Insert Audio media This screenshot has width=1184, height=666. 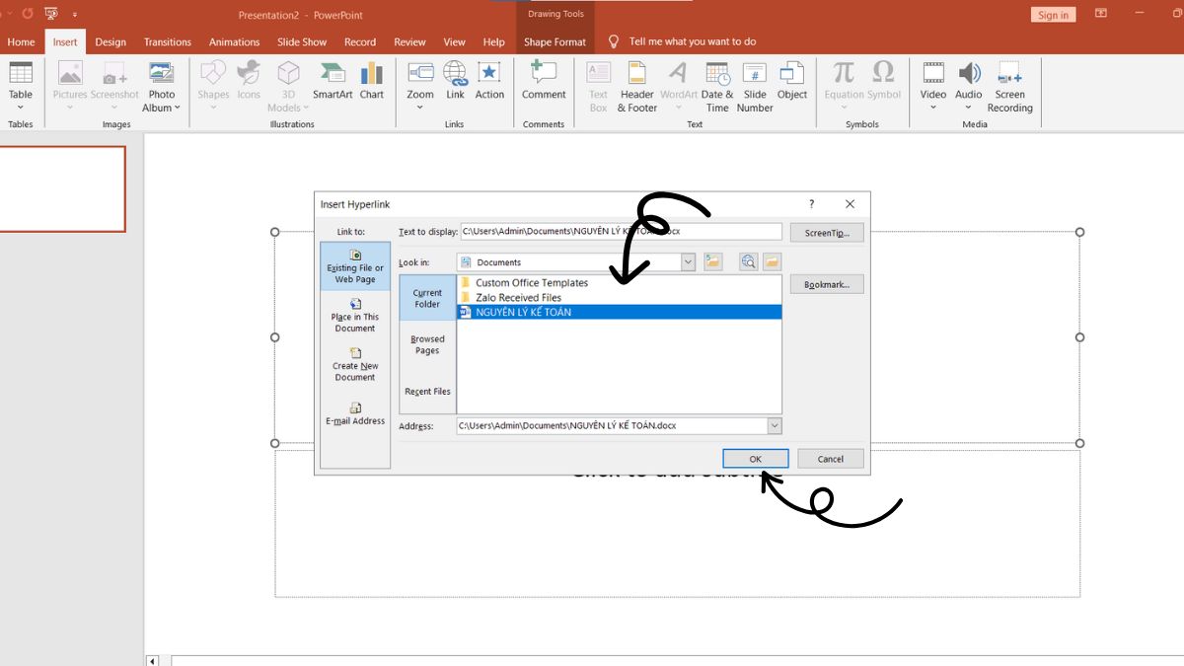pyautogui.click(x=969, y=87)
